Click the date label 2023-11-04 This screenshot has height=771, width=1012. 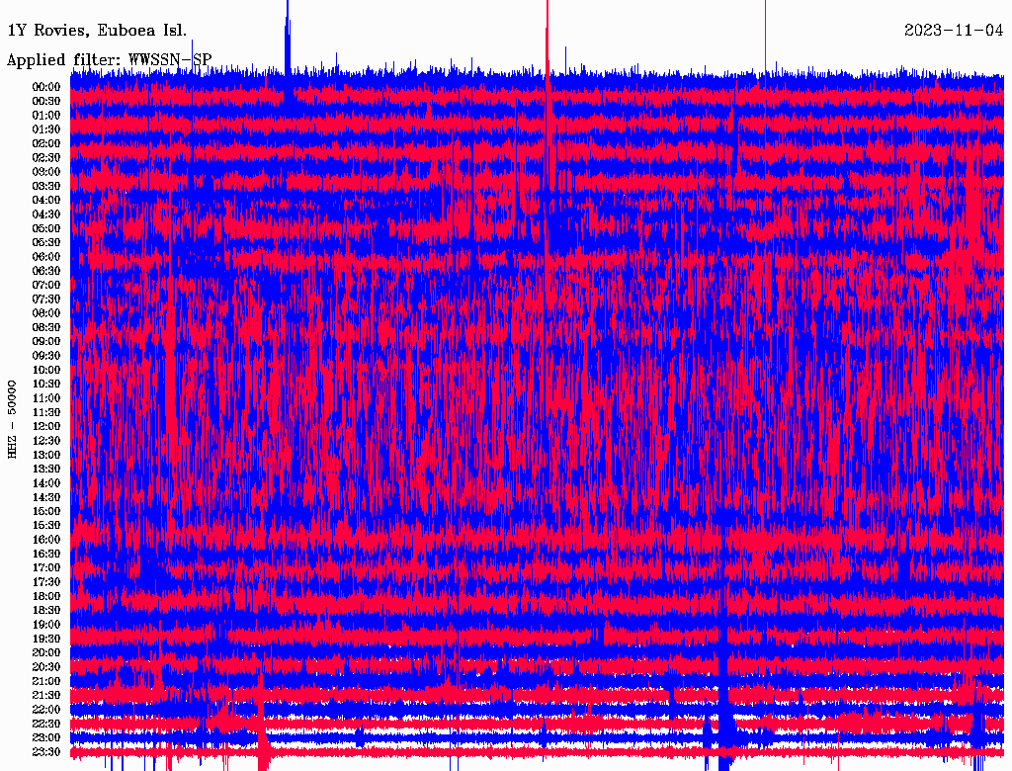point(954,30)
